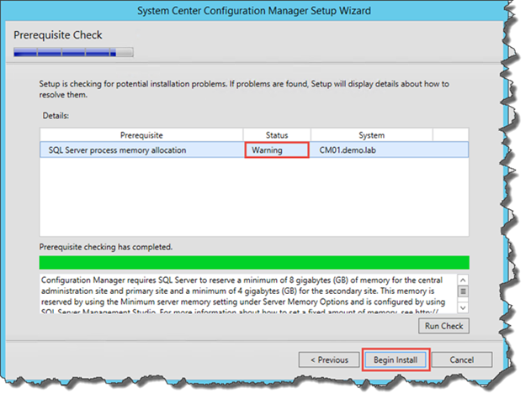Click the Setup Wizard title bar
Viewport: 531px width, 404px height.
pos(254,10)
